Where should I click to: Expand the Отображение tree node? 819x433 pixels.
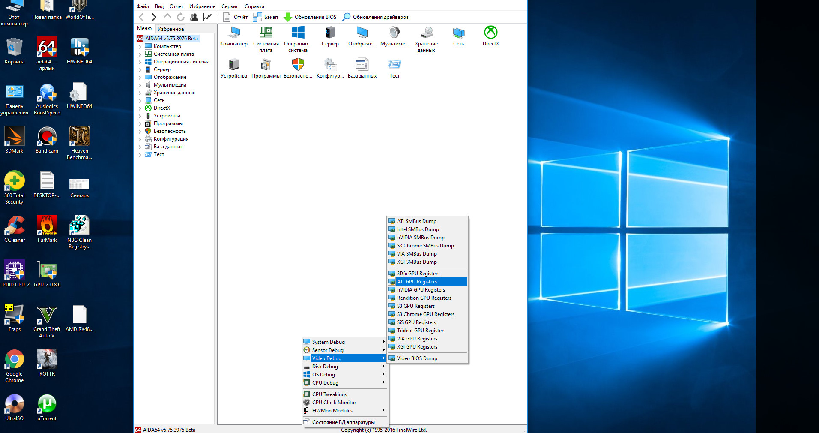coord(140,78)
